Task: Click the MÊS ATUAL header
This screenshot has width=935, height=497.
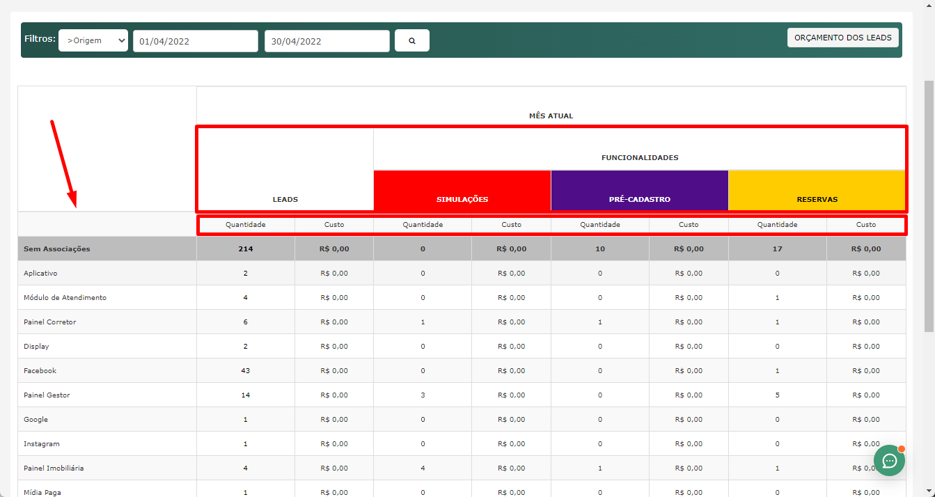Action: coord(551,116)
